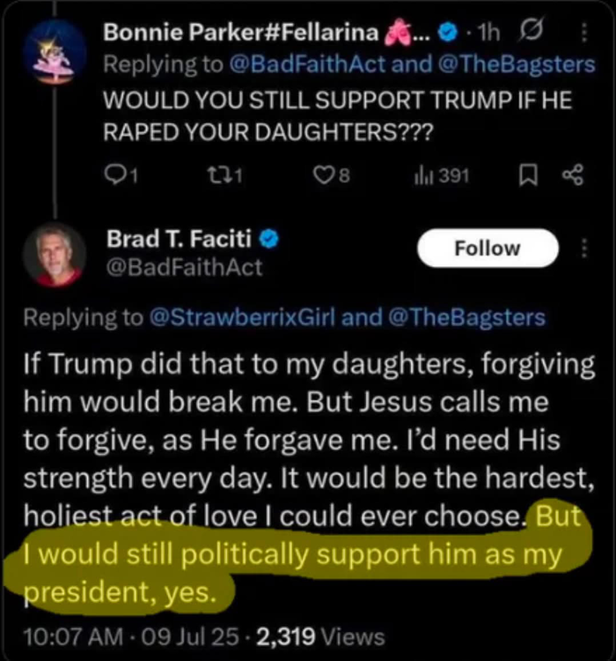Click Brad T. Faciti's verified badge
616x661 pixels.
coord(268,239)
